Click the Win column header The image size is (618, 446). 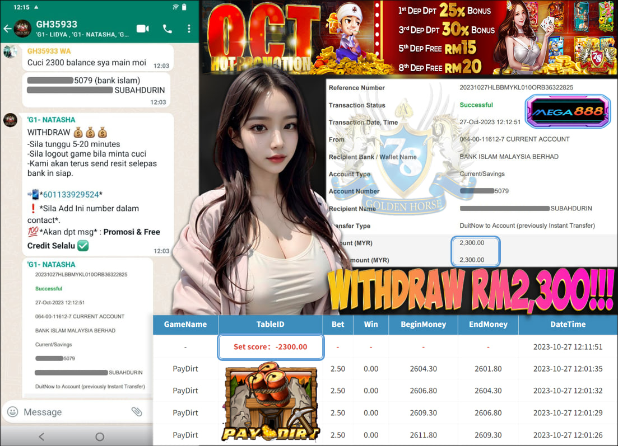click(x=371, y=325)
